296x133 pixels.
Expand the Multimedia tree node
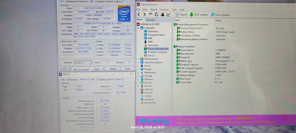(x=138, y=73)
